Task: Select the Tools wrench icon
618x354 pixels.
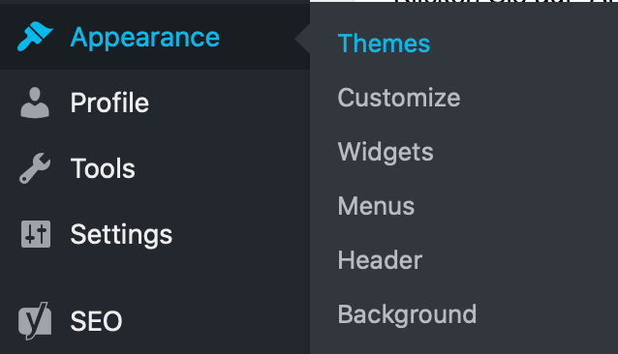Action: [x=35, y=168]
